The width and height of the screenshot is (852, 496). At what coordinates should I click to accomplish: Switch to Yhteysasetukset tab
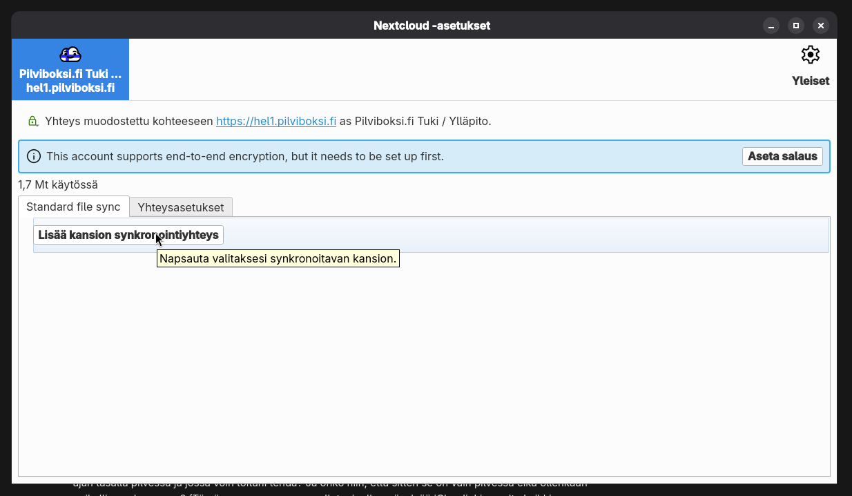[181, 207]
